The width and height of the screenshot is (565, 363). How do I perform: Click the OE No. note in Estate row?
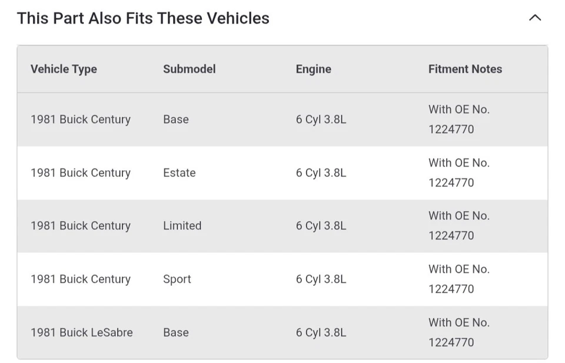pos(459,173)
